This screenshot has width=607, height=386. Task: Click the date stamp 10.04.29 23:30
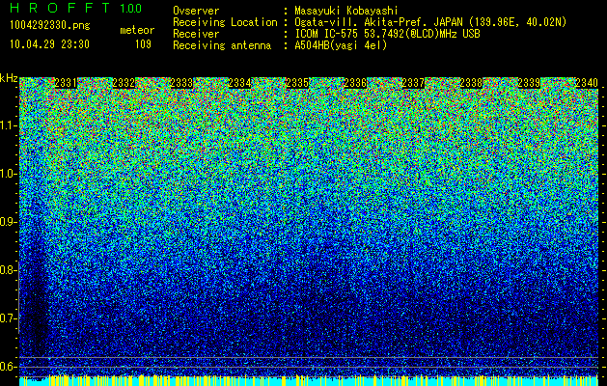pos(49,44)
